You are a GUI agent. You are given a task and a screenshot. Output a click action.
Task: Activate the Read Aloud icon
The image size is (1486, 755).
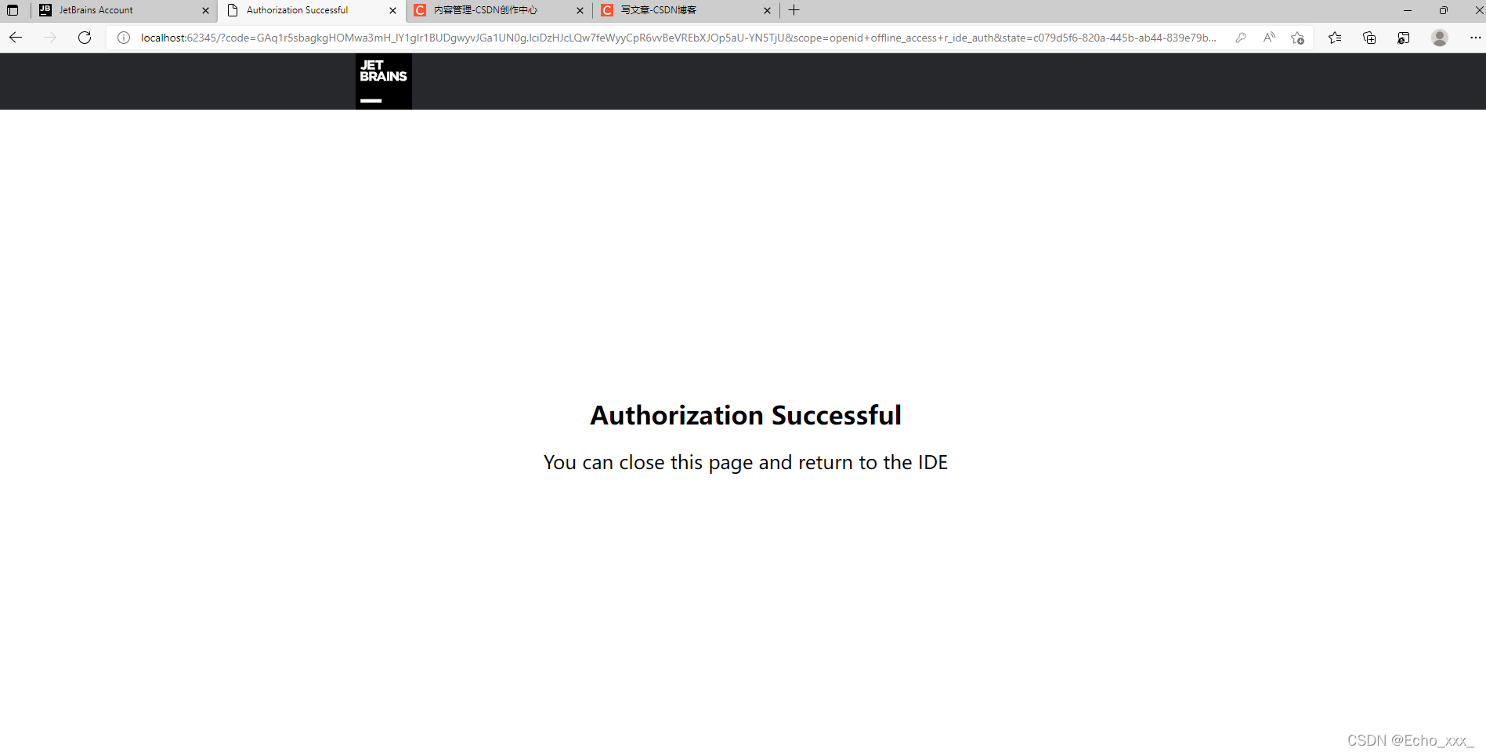[x=1269, y=38]
